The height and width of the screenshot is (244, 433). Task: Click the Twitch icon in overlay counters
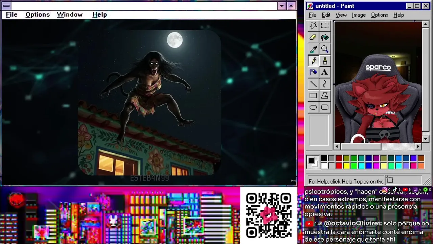pos(415,189)
